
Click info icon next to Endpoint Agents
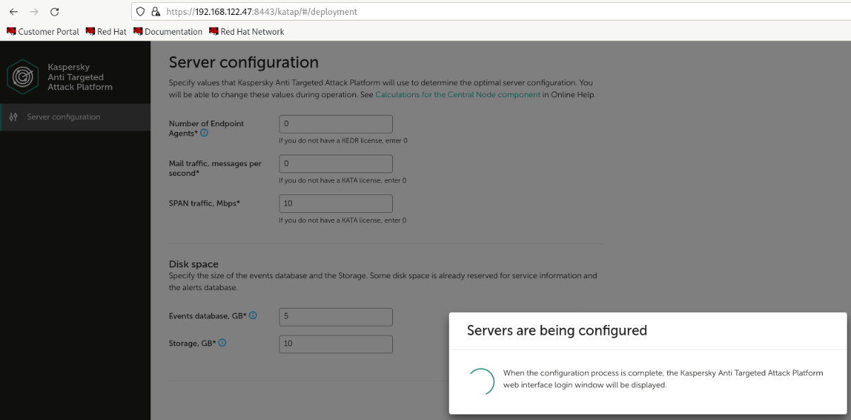click(204, 133)
